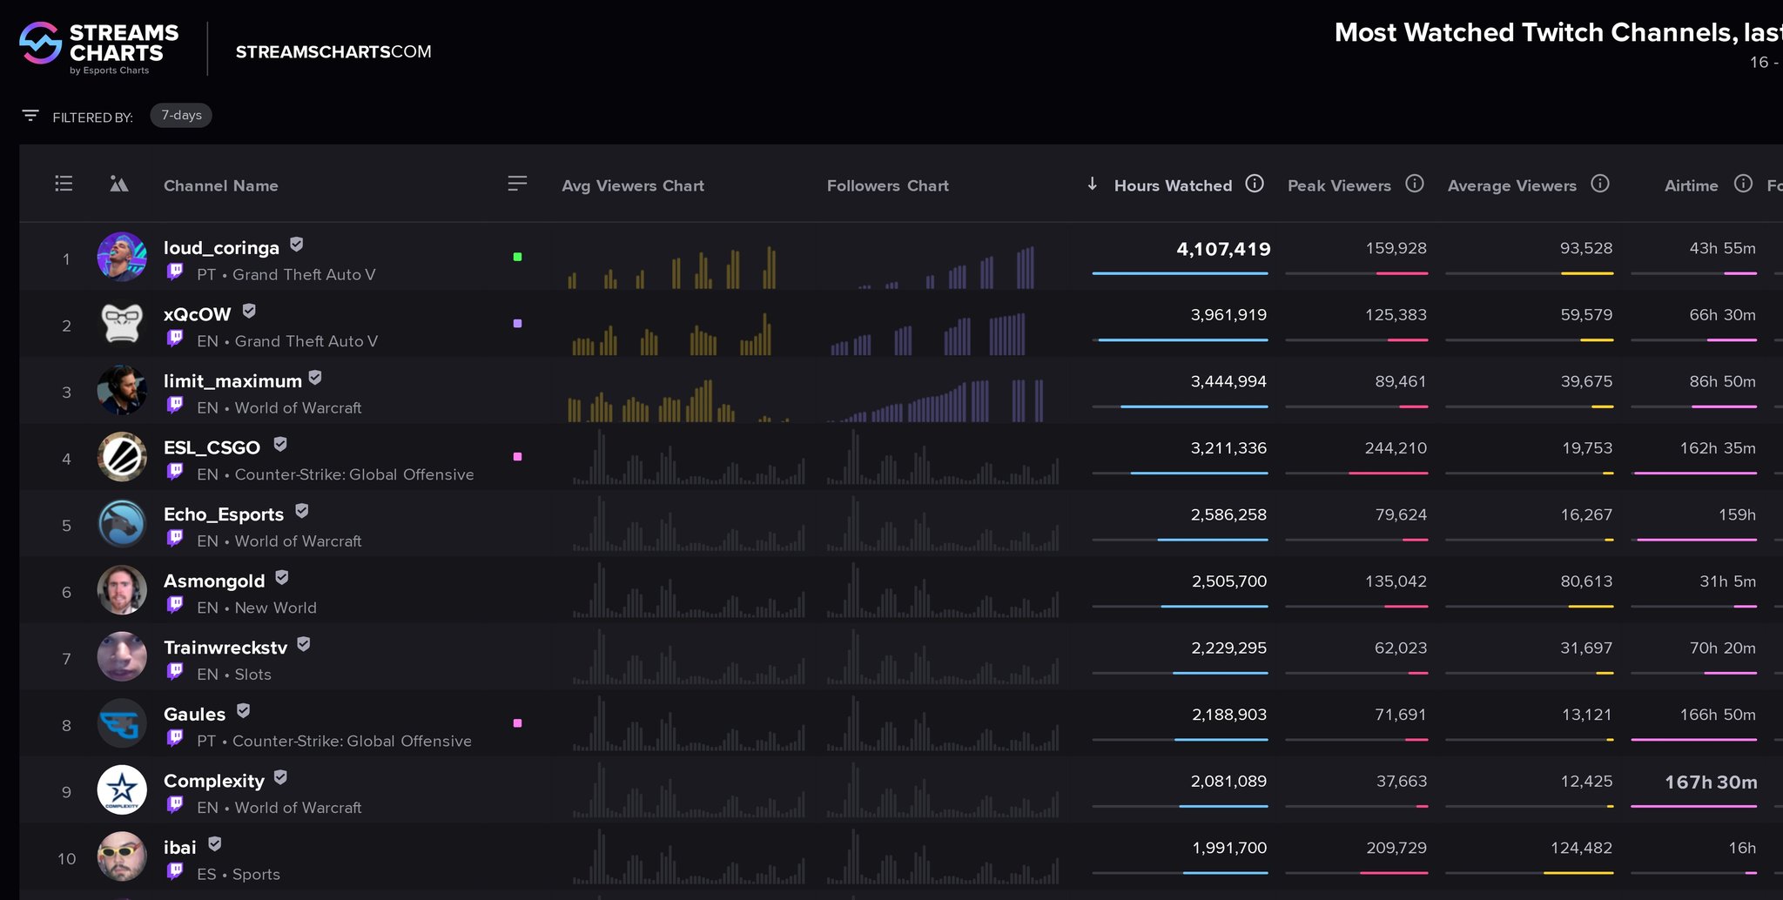1783x900 pixels.
Task: Open Asmongold channel link
Action: point(214,581)
